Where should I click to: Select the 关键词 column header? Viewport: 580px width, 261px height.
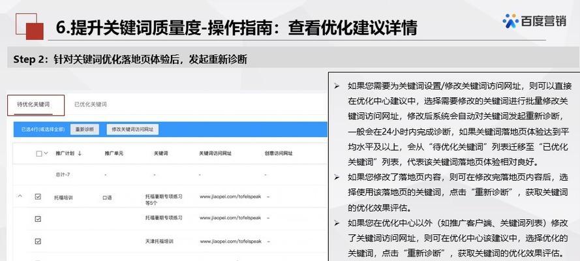(161, 153)
